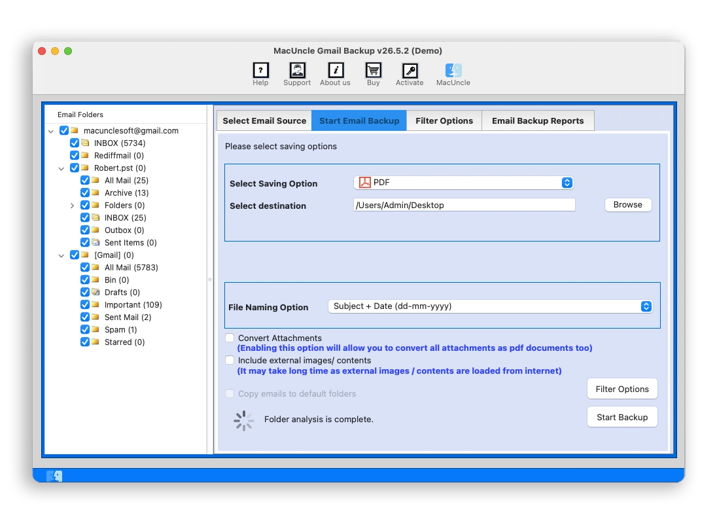Click the Browse button
Screen dimensions: 717x523
(x=628, y=204)
